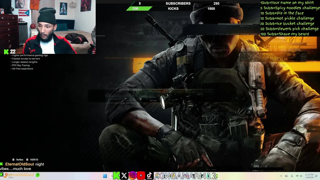The height and width of the screenshot is (180, 320).
Task: Click the green 256 kicks progress bar
Action: tap(139, 8)
